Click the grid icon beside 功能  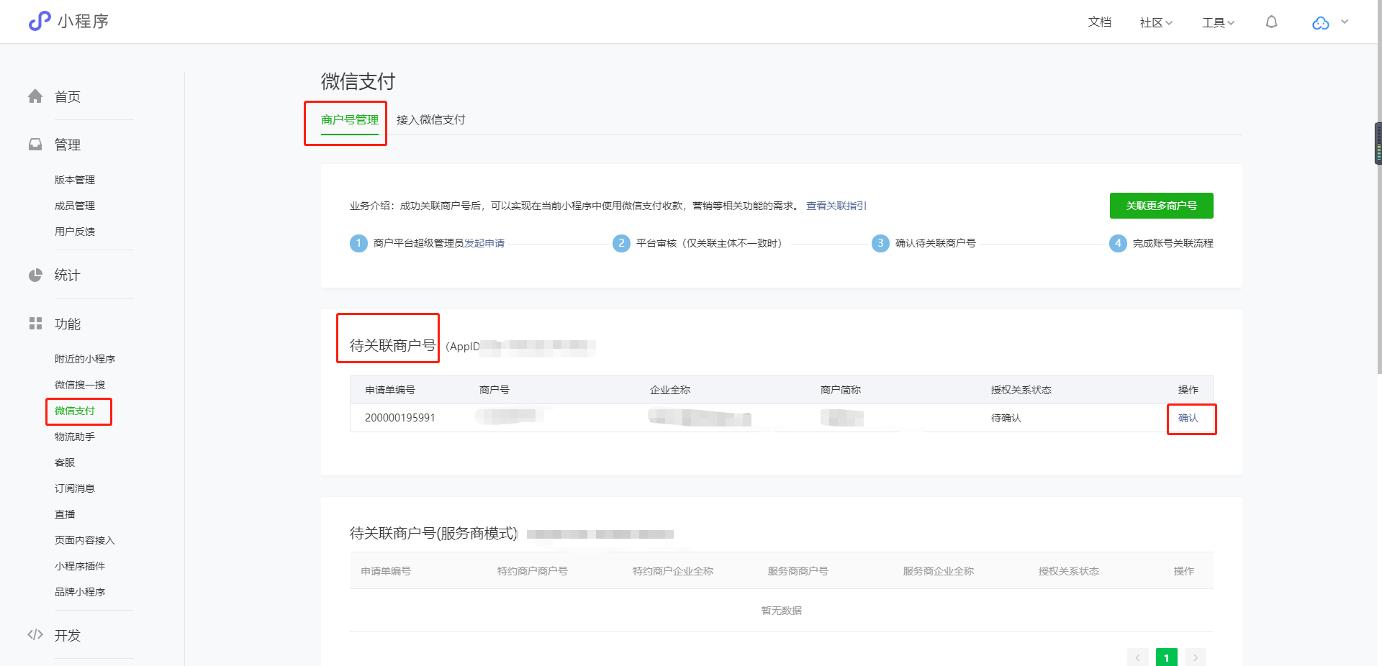35,324
